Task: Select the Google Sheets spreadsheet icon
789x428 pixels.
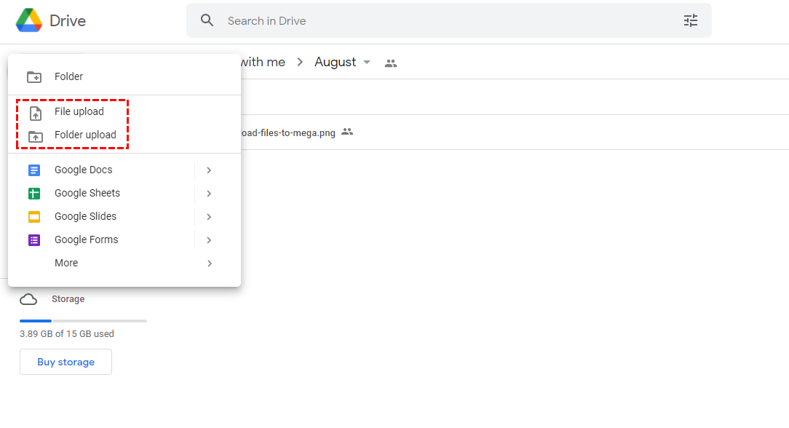Action: (34, 193)
